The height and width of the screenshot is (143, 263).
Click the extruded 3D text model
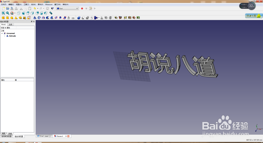[x=173, y=64]
